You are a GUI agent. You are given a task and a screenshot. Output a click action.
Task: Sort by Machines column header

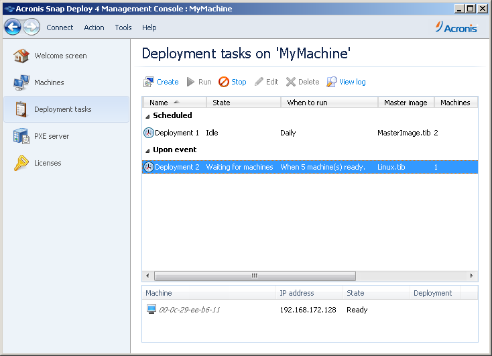coord(456,103)
